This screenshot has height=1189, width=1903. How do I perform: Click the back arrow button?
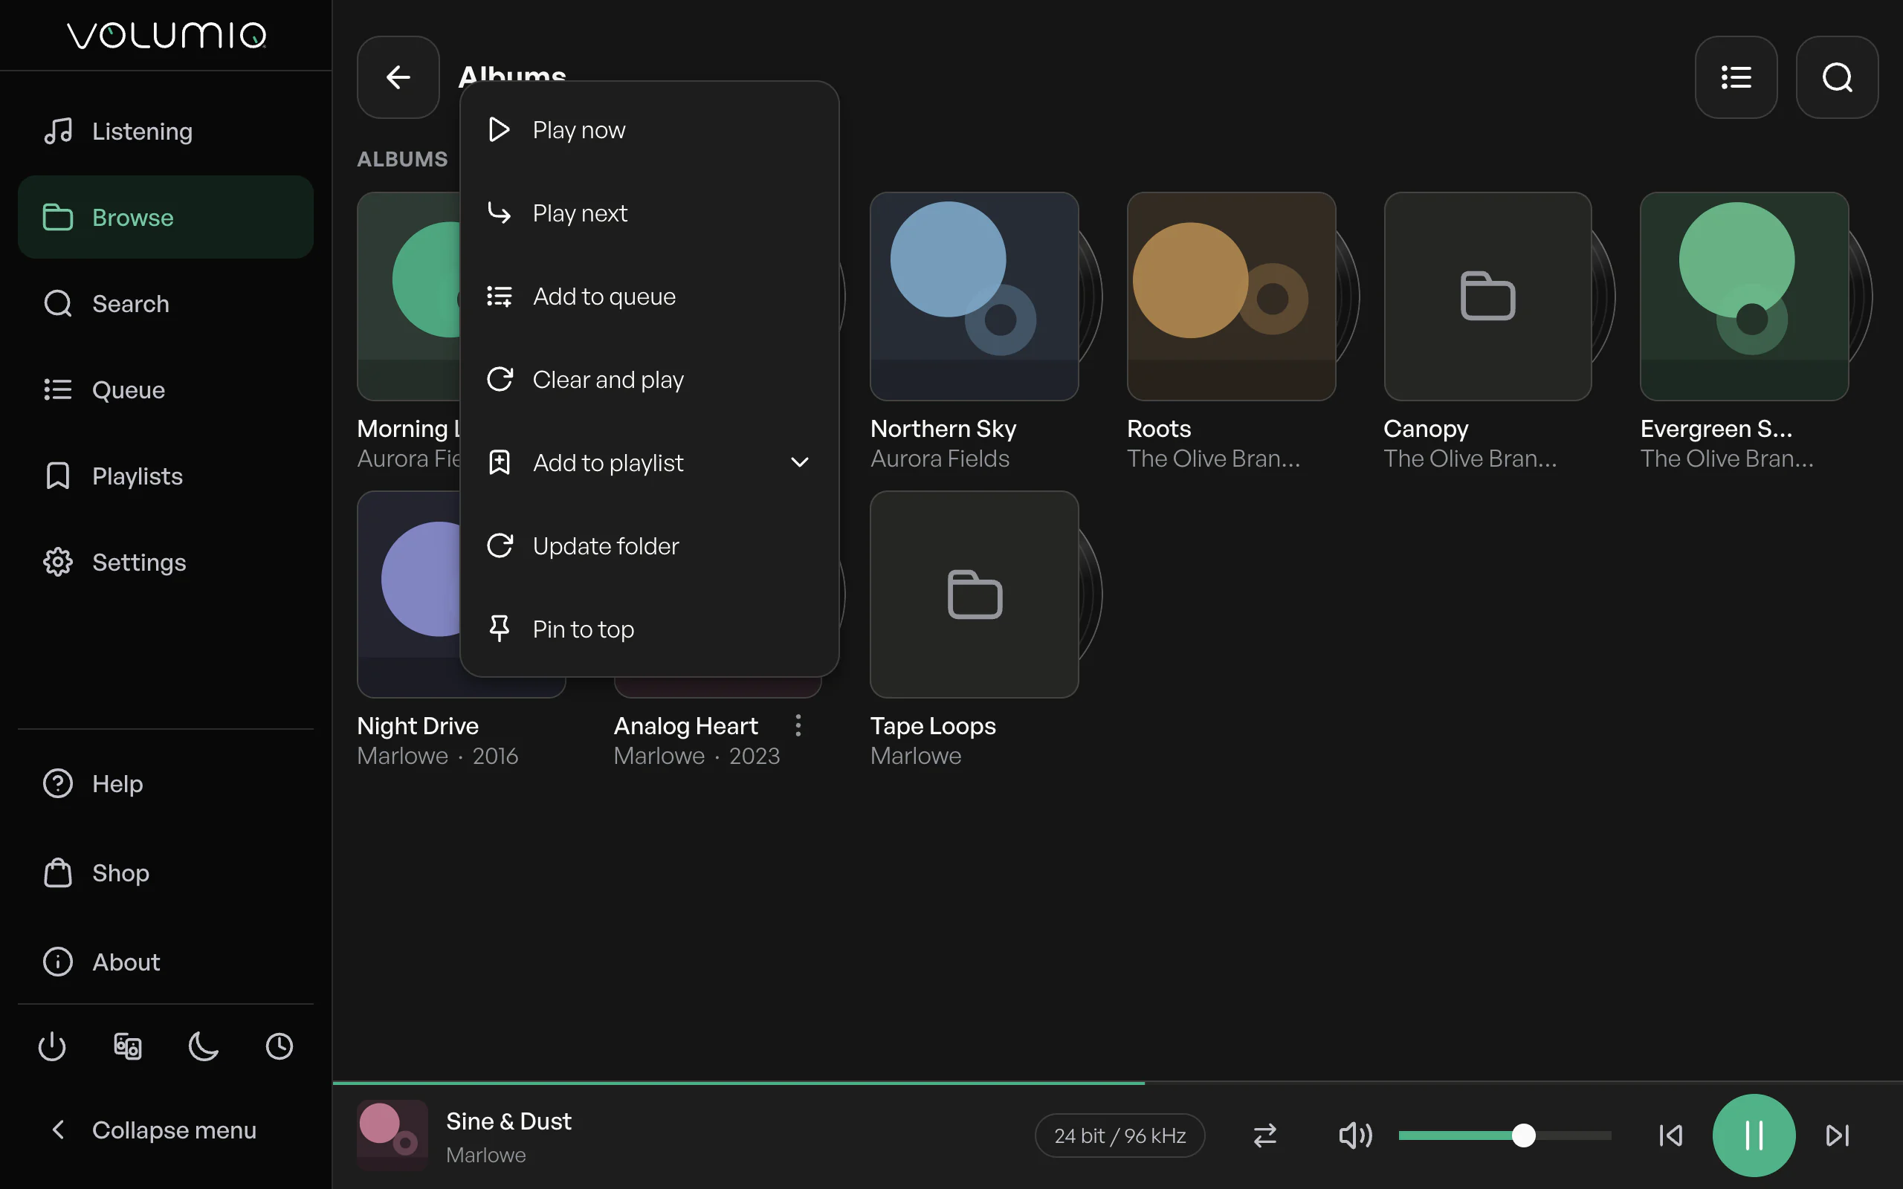click(398, 77)
